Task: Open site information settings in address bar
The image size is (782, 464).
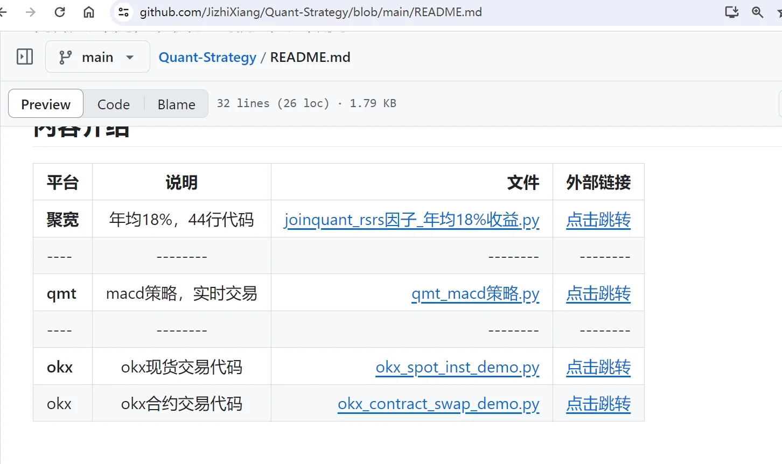Action: [x=123, y=12]
